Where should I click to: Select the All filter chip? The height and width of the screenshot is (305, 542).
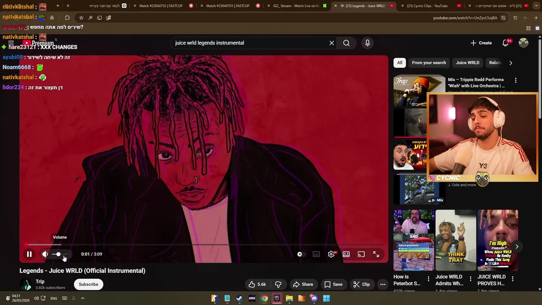[x=400, y=63]
